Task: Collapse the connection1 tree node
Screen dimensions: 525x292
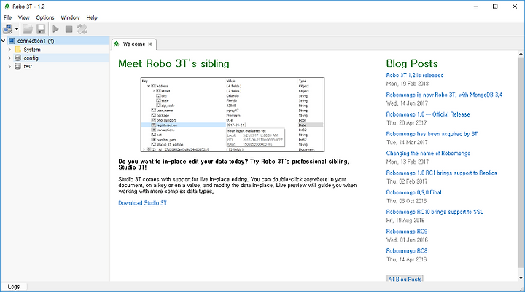Action: point(4,41)
